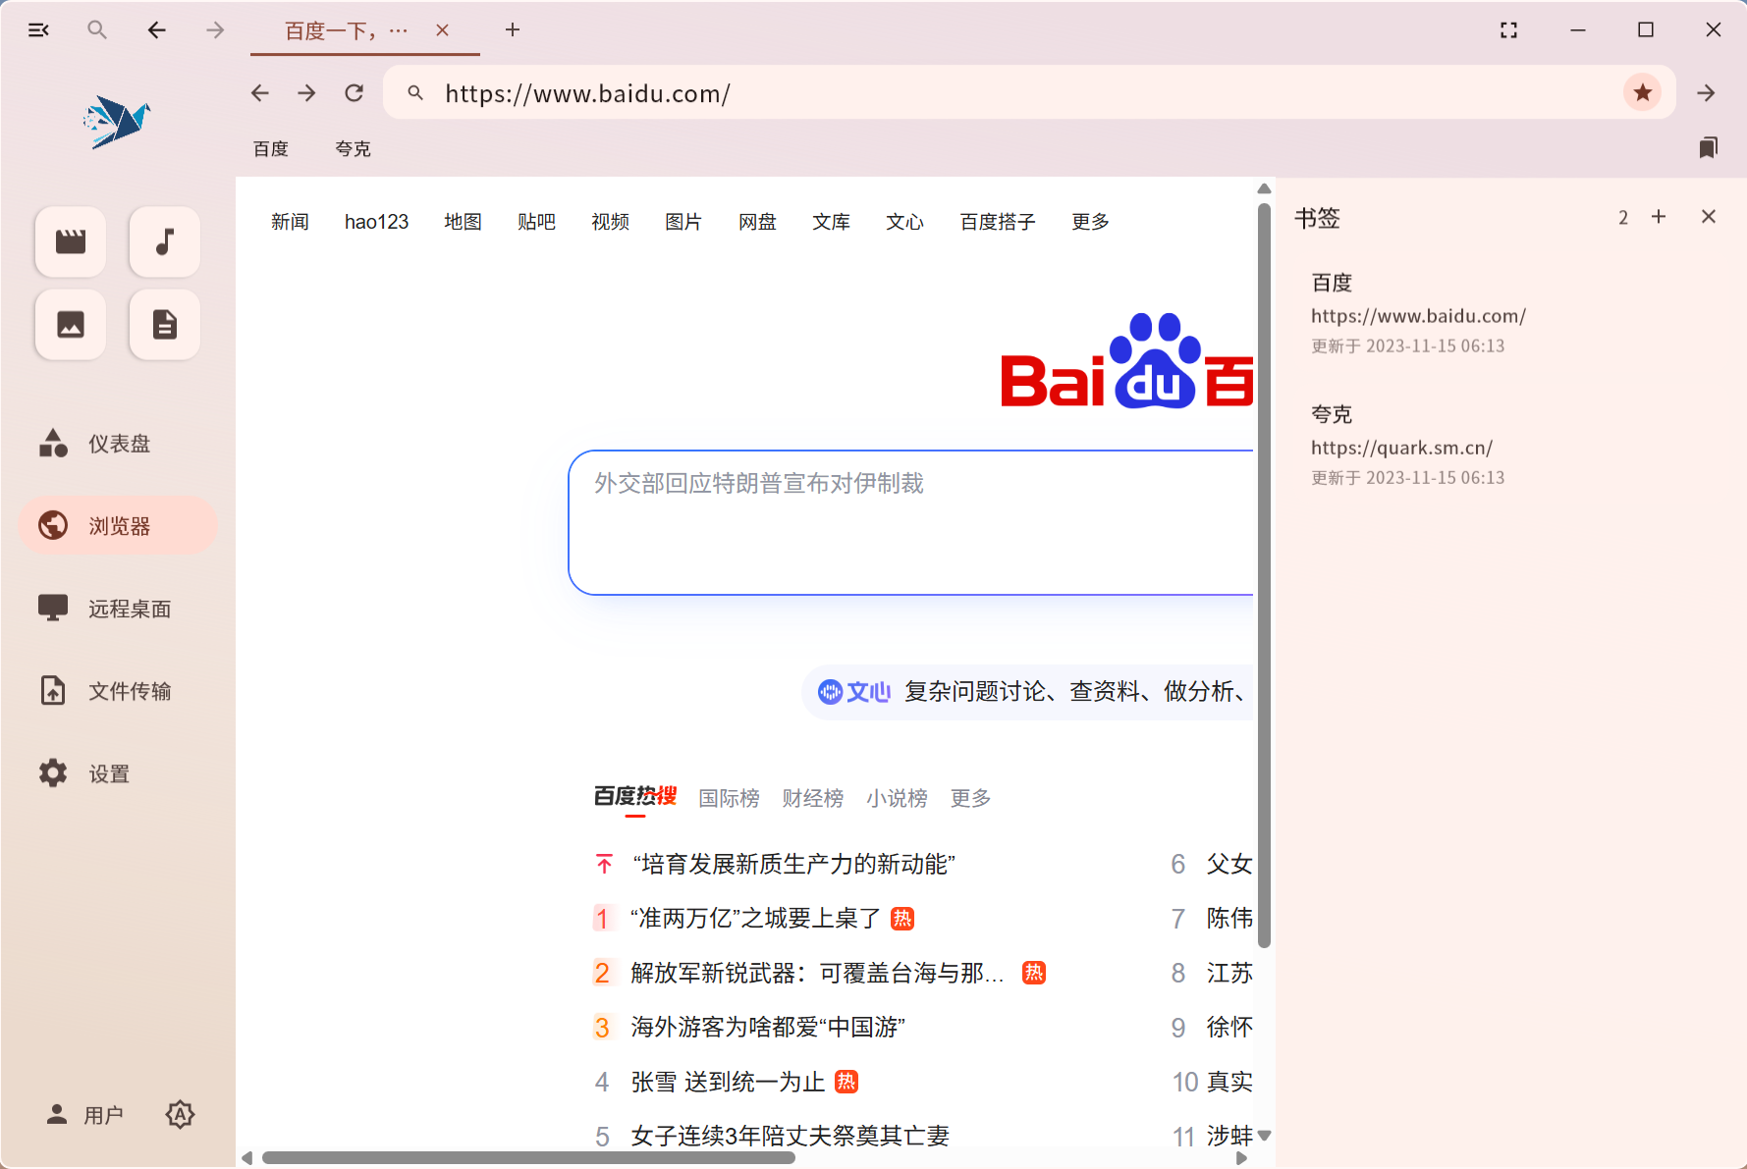This screenshot has height=1169, width=1747.
Task: Select 浏览器 in the sidebar
Action: coord(118,526)
